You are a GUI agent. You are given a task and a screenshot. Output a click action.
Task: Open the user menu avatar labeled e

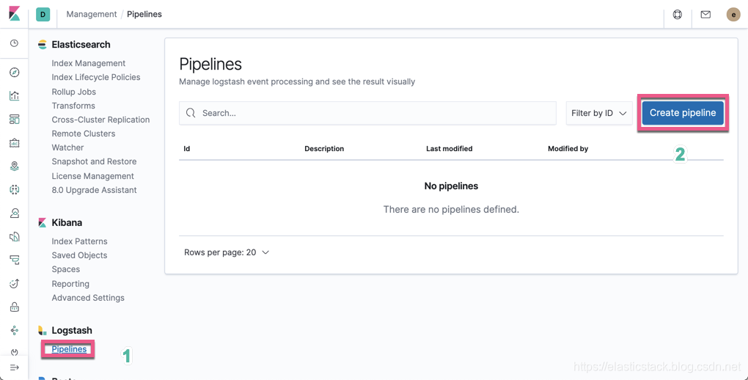click(733, 15)
